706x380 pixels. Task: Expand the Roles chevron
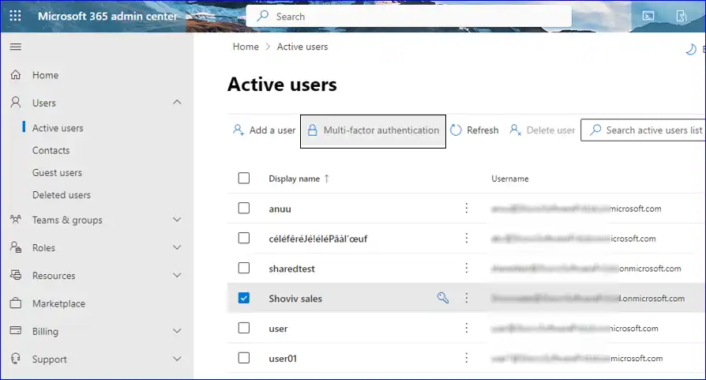click(177, 247)
